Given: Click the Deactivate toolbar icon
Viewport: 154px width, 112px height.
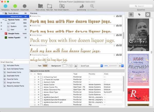Looking at the screenshot, I should [25, 6].
